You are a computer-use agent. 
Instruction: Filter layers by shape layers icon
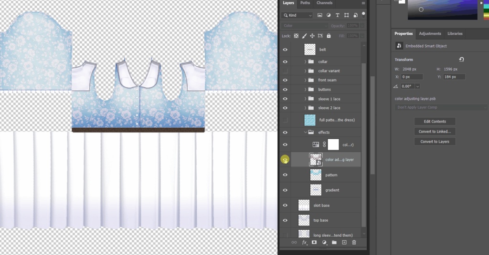pos(346,15)
